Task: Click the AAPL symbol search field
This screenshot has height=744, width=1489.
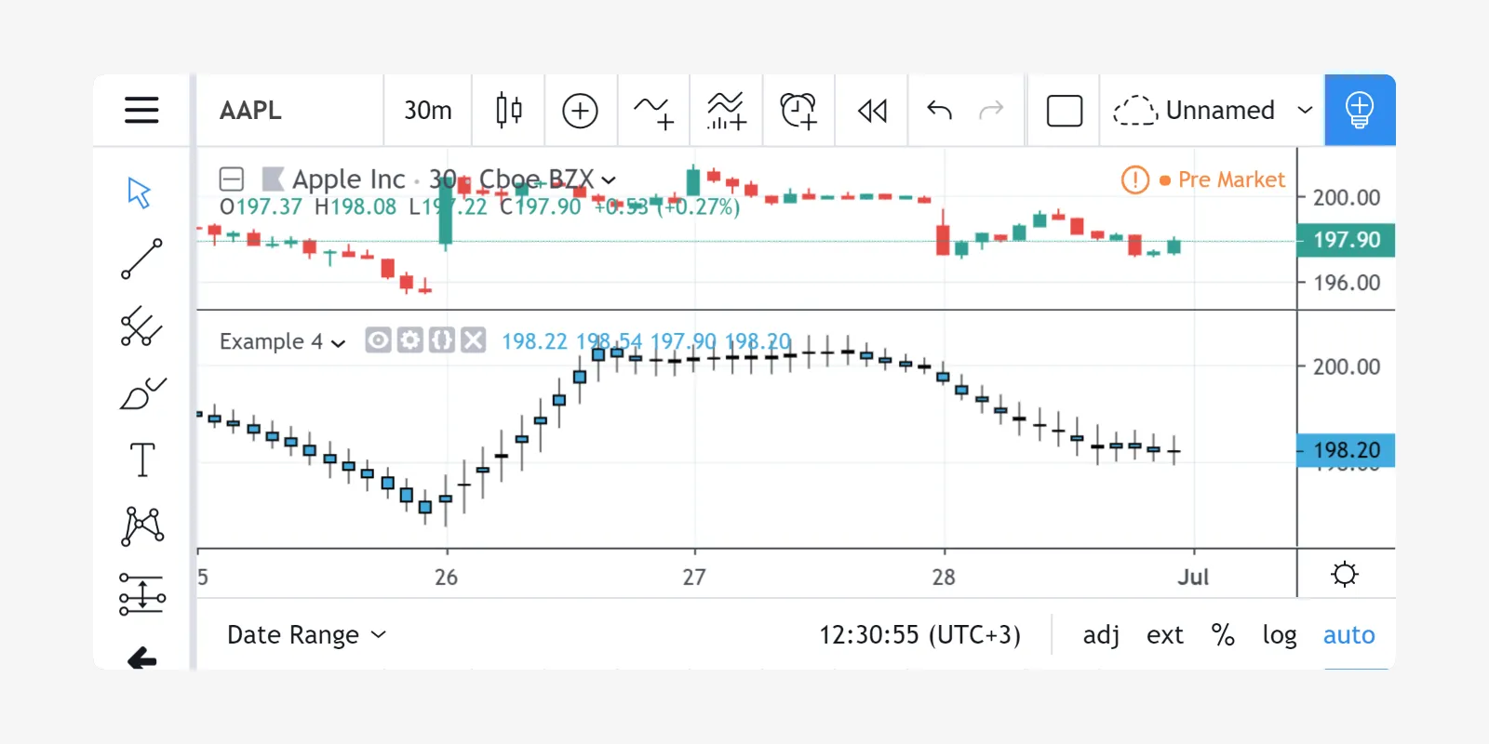Action: click(289, 110)
